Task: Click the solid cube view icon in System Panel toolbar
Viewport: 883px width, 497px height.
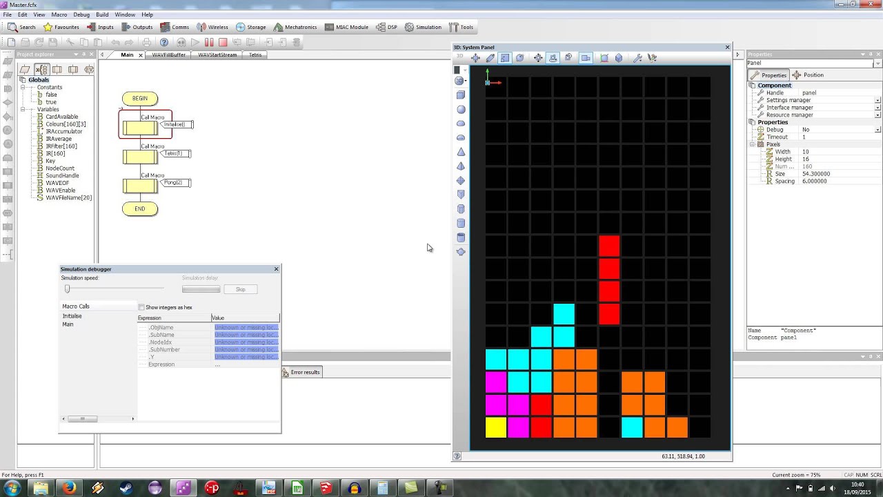Action: click(x=619, y=58)
